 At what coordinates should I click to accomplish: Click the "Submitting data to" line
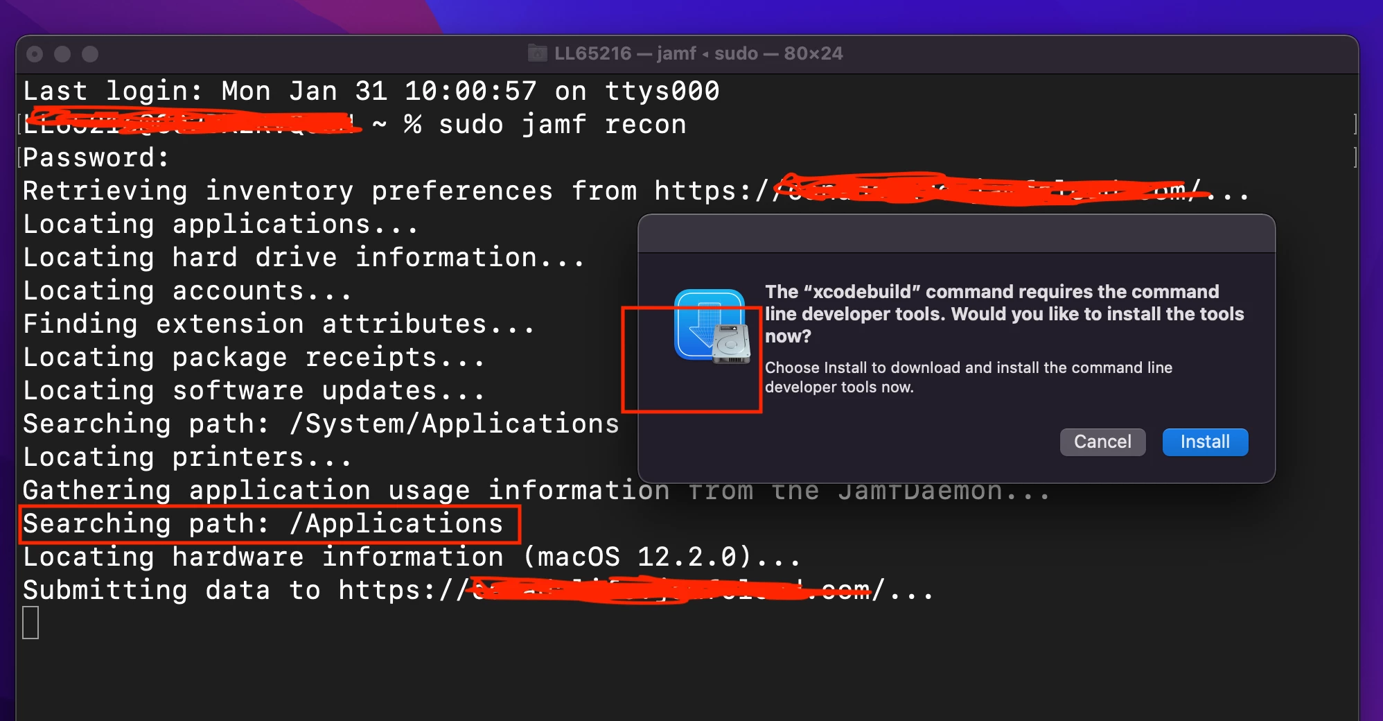[x=479, y=591]
